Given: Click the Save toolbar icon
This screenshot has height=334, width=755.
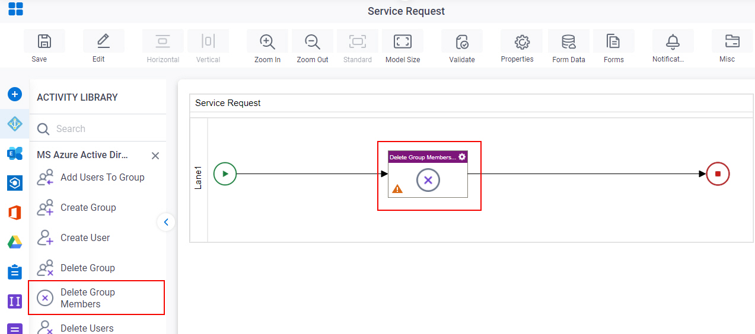Looking at the screenshot, I should (x=44, y=41).
